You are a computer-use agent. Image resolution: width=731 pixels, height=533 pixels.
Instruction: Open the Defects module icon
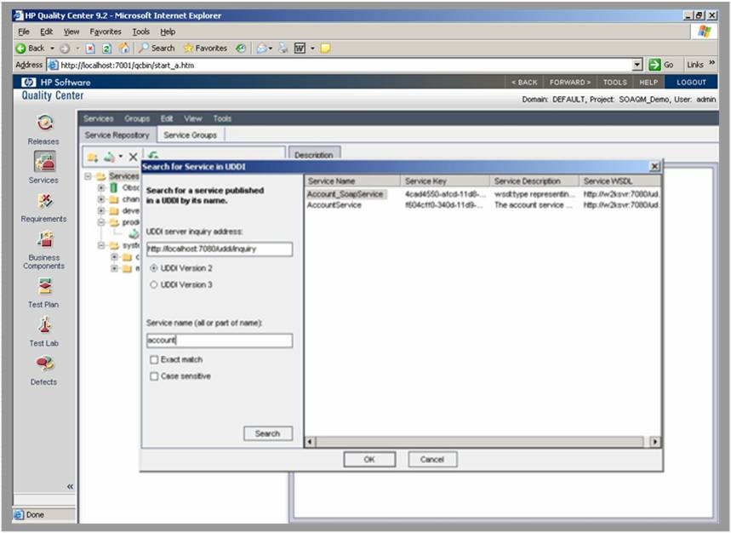44,364
